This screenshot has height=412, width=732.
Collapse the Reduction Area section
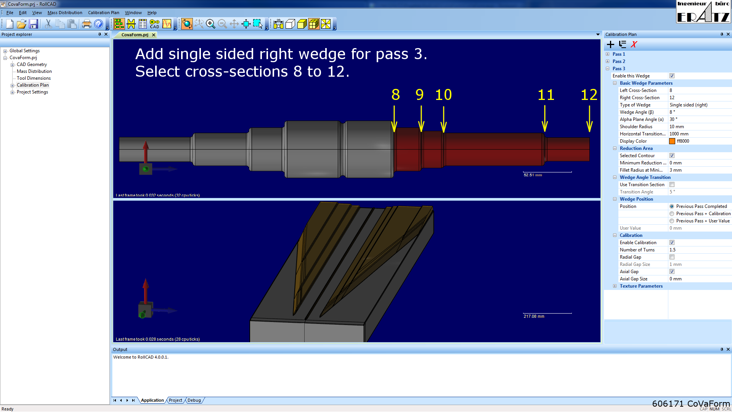pyautogui.click(x=615, y=148)
